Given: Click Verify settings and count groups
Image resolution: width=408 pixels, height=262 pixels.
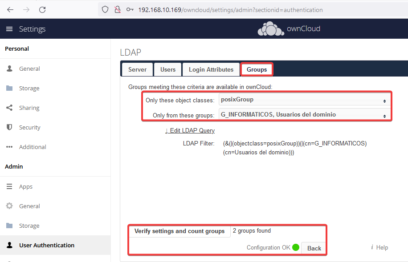Looking at the screenshot, I should pos(180,231).
